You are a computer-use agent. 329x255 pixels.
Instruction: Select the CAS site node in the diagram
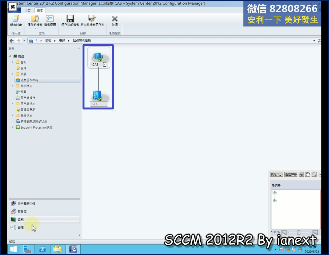click(x=99, y=58)
